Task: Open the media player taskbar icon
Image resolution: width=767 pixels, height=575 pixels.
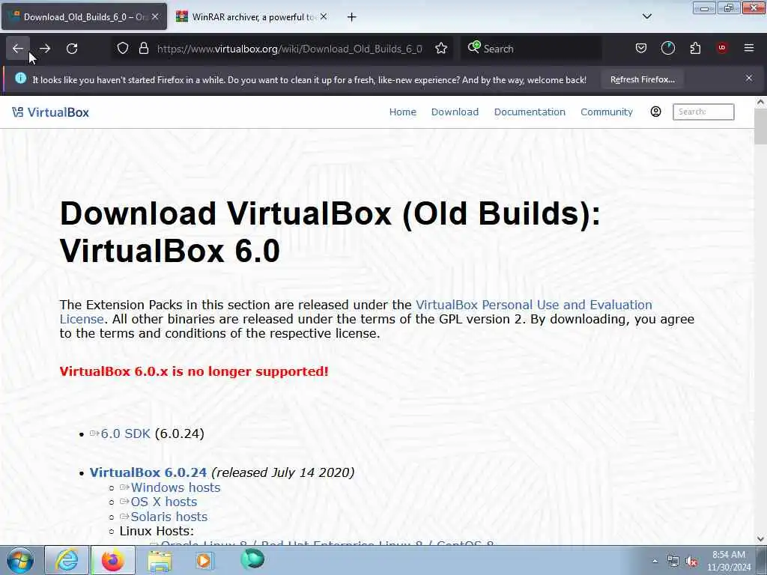Action: tap(205, 560)
